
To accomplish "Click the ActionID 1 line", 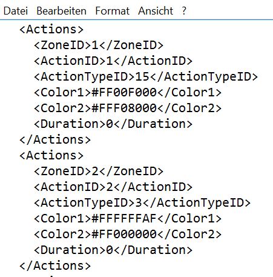I will click(113, 61).
